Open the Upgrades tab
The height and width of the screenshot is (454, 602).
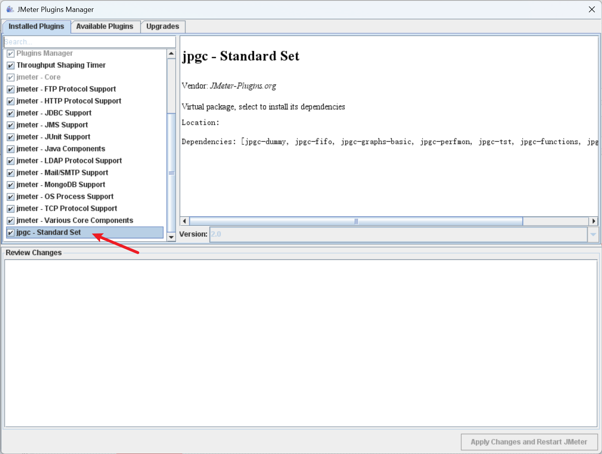click(x=163, y=26)
